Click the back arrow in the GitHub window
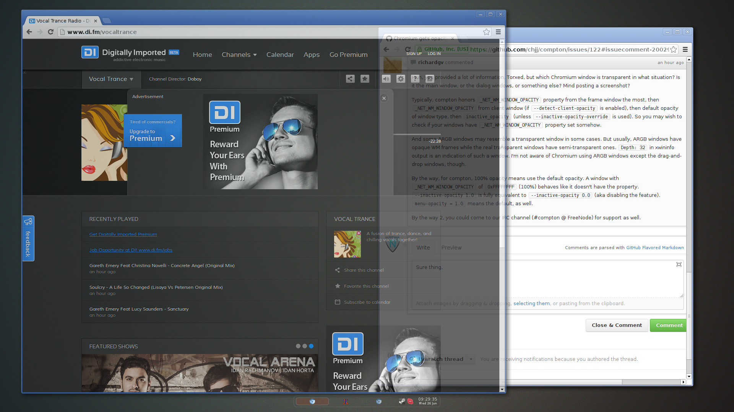 point(386,49)
